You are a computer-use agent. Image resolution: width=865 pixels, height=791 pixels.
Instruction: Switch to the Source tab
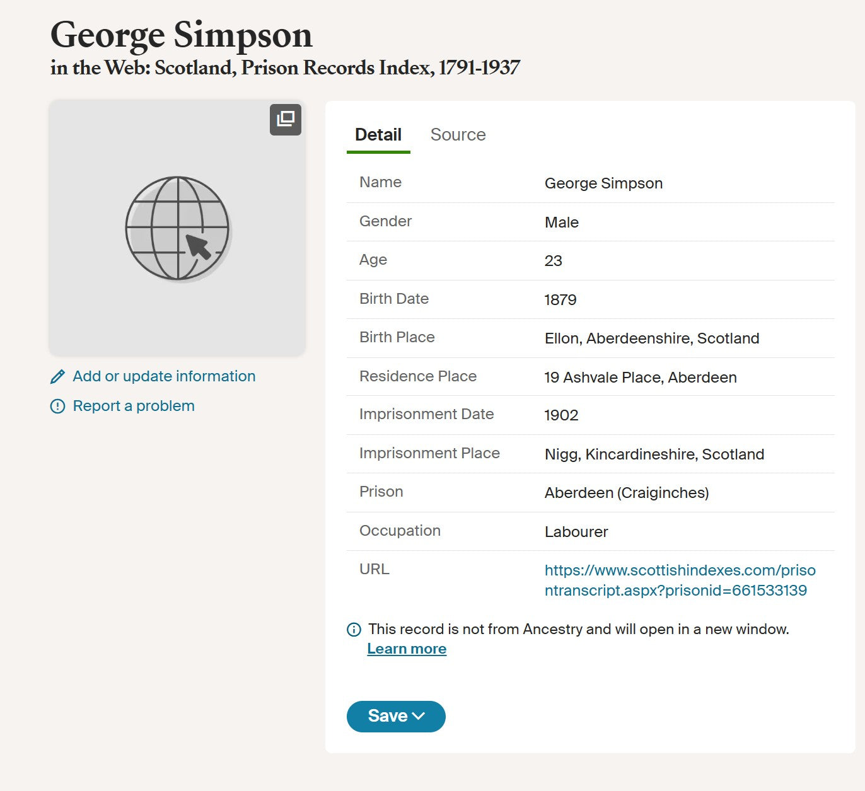tap(458, 135)
